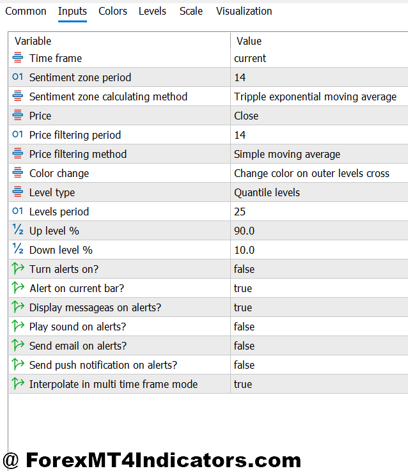Click the enum icon beside Time frame

tap(18, 58)
